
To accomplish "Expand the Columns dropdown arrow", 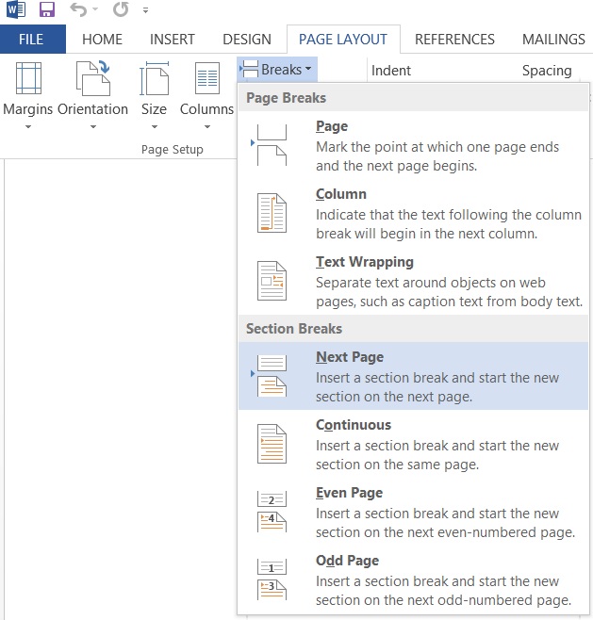I will tap(207, 127).
